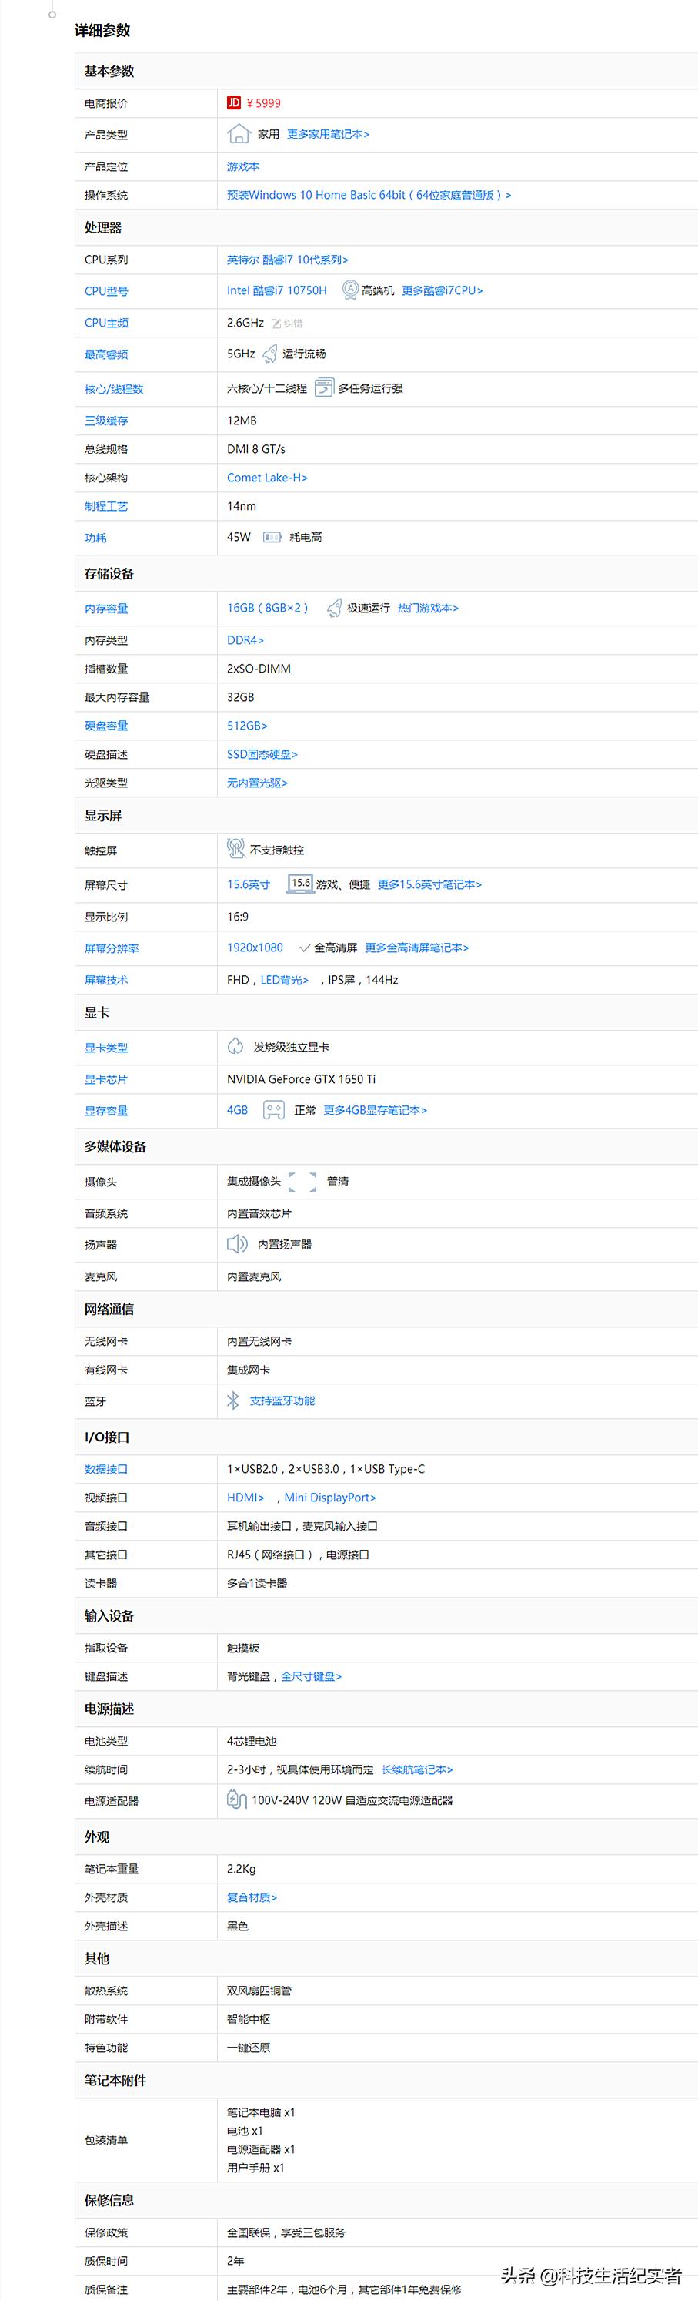Open the Comet Lake-H architecture link
698x2301 pixels.
pos(267,478)
